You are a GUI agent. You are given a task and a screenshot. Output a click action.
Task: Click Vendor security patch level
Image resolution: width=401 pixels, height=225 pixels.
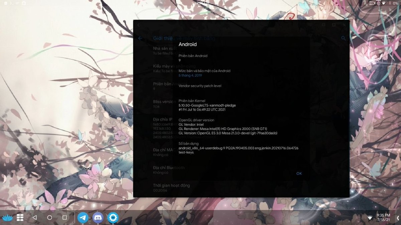pos(200,86)
